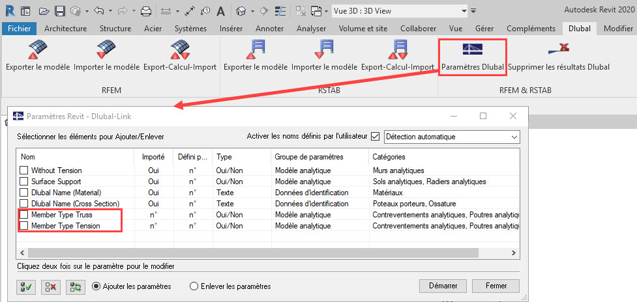Switch to the Dlubal tab
This screenshot has width=637, height=302.
pyautogui.click(x=580, y=29)
